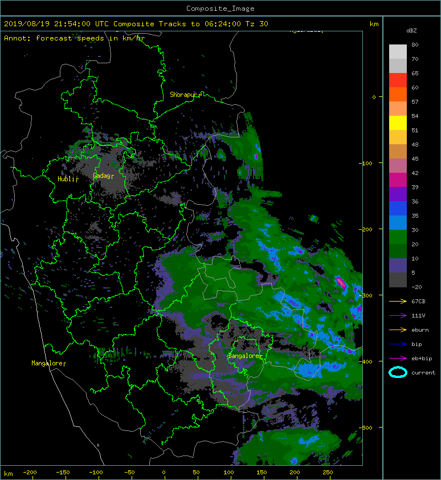Choose the bright green dBZ legend swatch

[398, 237]
